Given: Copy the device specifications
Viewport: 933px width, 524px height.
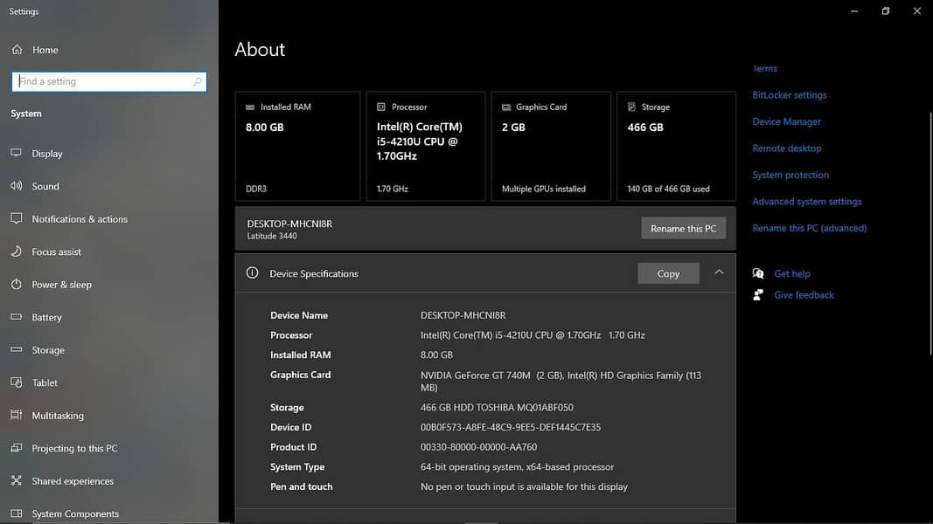Looking at the screenshot, I should (668, 273).
